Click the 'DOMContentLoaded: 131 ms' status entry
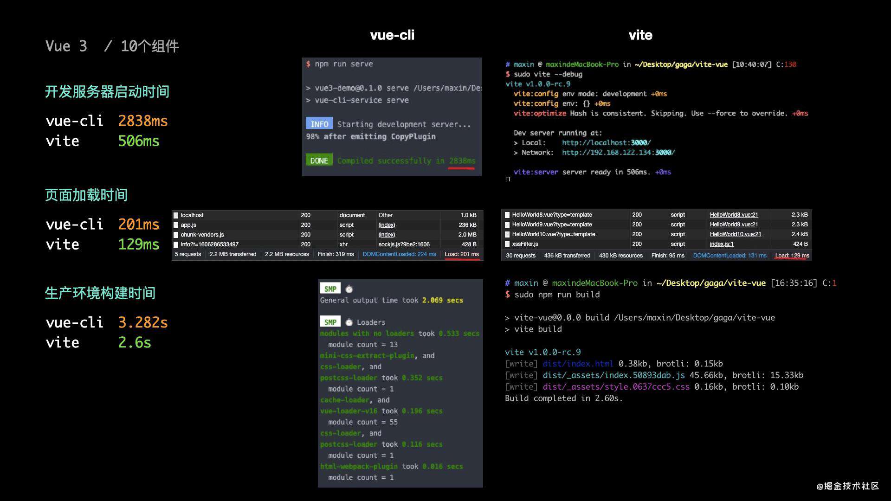 pos(730,256)
